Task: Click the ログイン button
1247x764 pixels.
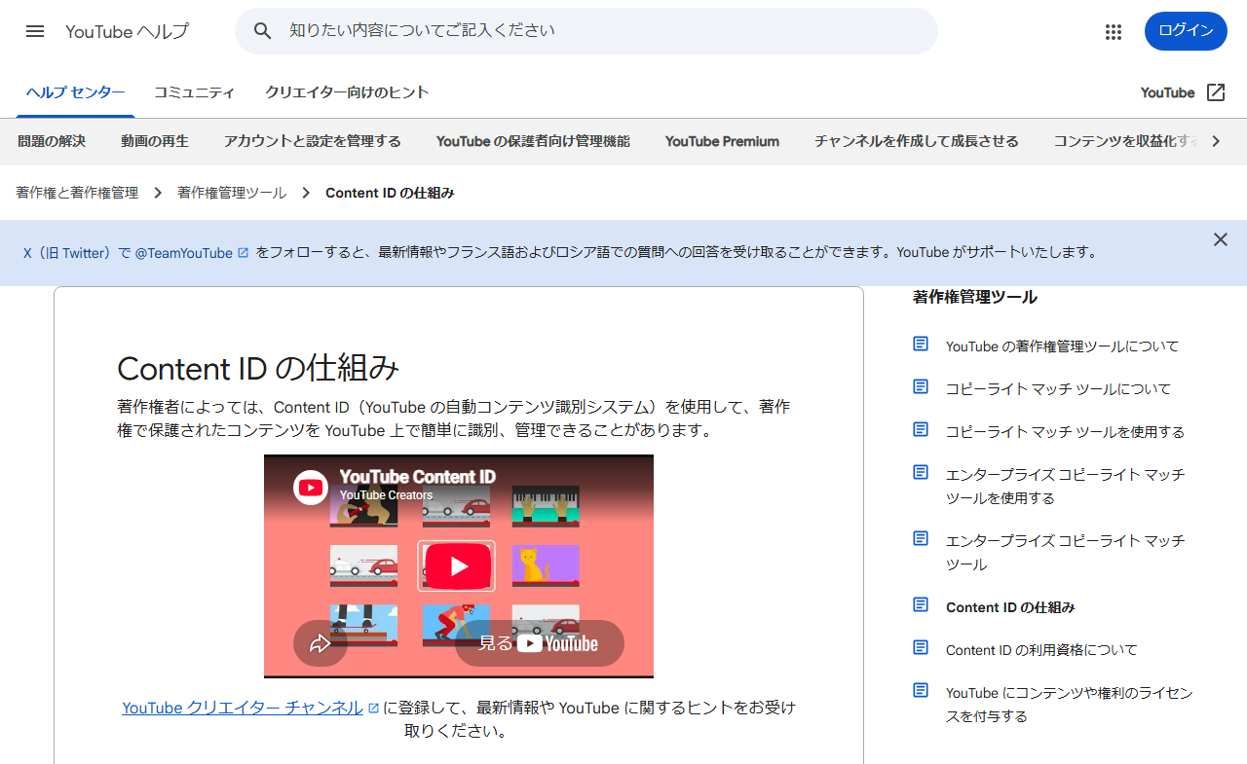Action: (1186, 31)
